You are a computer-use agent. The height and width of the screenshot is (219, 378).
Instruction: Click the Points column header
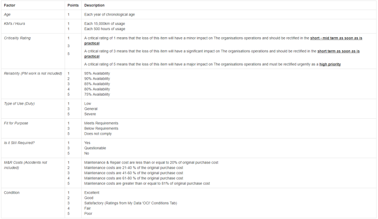click(73, 5)
